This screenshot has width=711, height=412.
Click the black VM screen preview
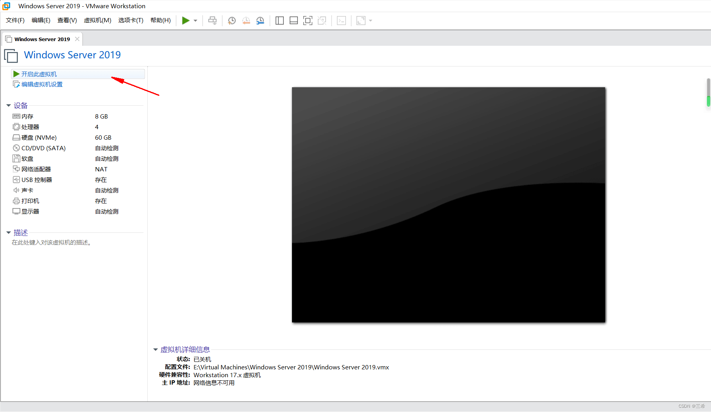coord(448,205)
